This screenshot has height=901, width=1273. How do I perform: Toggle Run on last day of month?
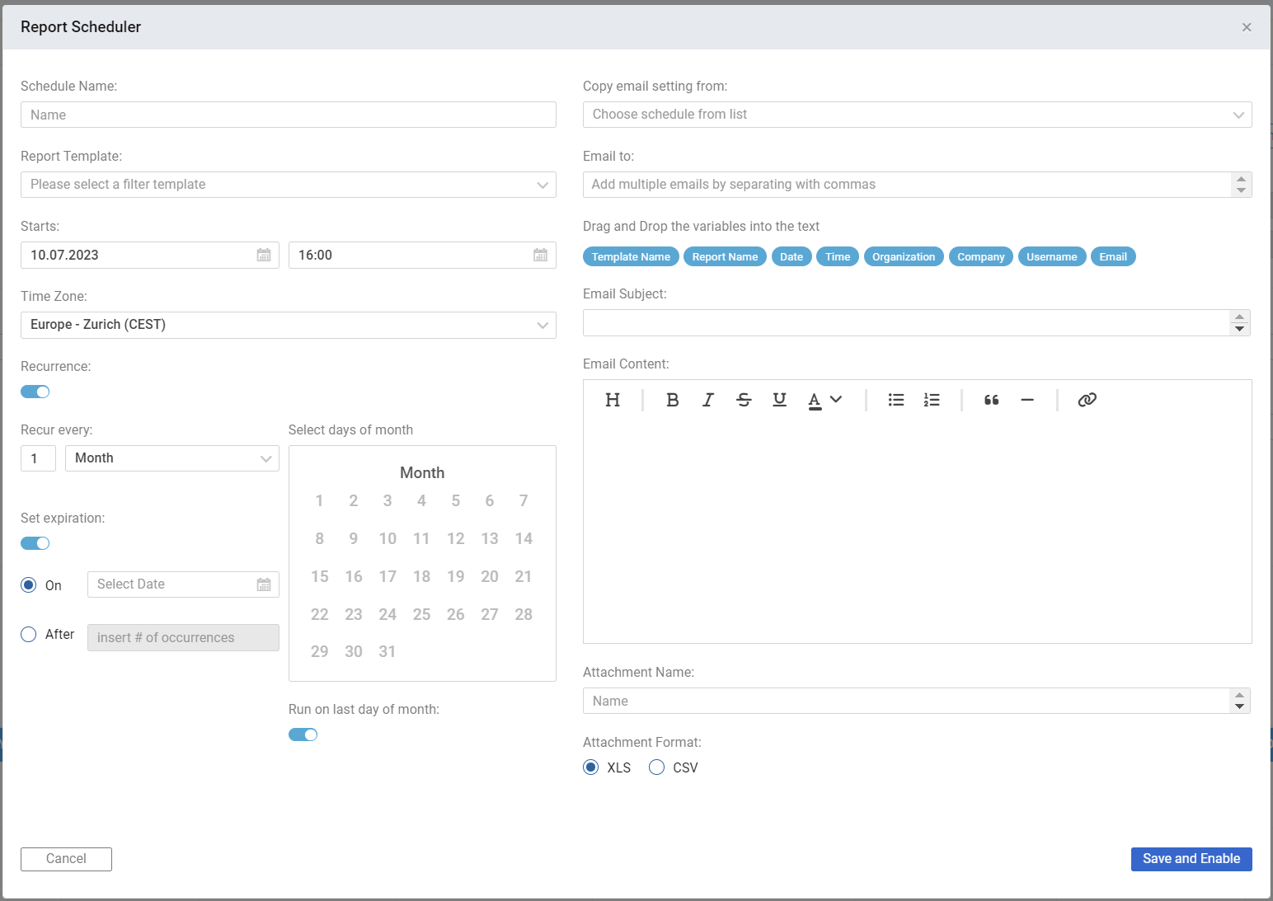tap(303, 734)
